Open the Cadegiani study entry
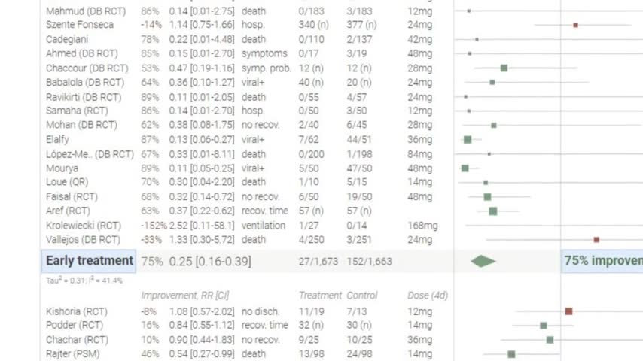The image size is (643, 361). (67, 39)
